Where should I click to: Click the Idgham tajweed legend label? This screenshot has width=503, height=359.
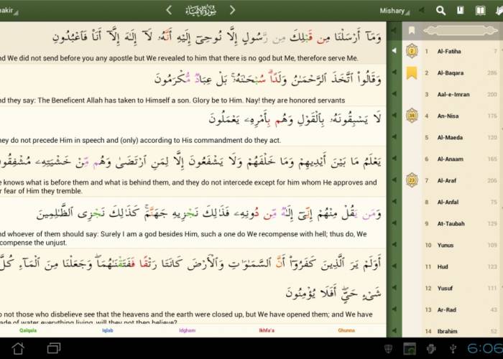(x=188, y=330)
